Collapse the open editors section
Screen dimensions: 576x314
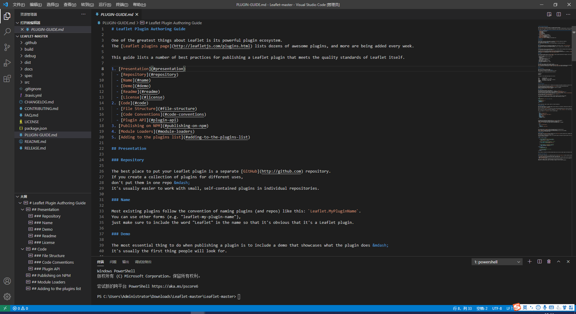(17, 23)
